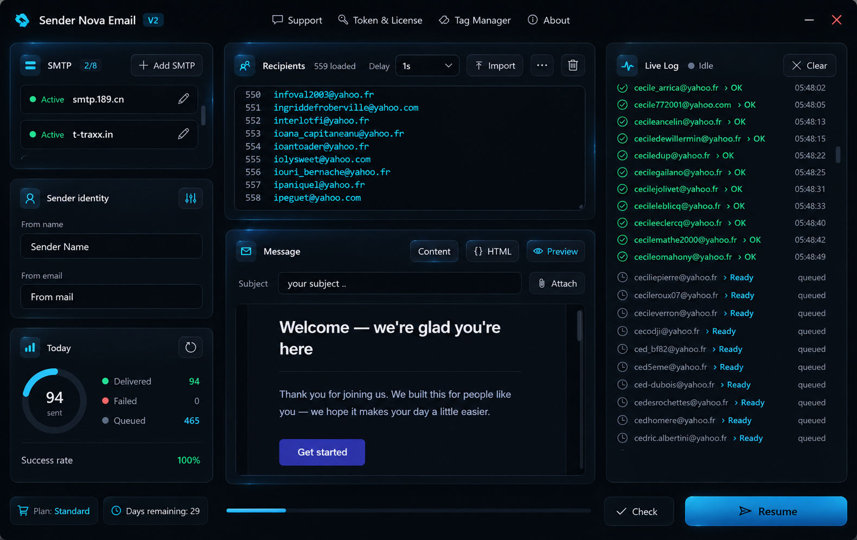Open the recipients more options menu
Image resolution: width=857 pixels, height=540 pixels.
coord(542,66)
